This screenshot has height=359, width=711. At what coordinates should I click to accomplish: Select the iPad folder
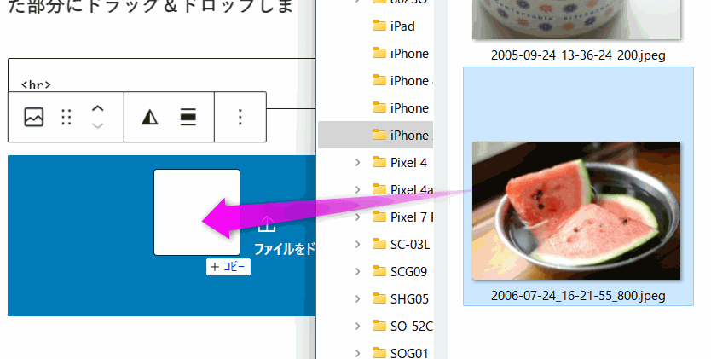(402, 26)
